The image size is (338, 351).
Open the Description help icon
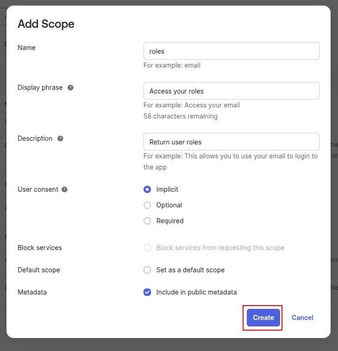[60, 138]
